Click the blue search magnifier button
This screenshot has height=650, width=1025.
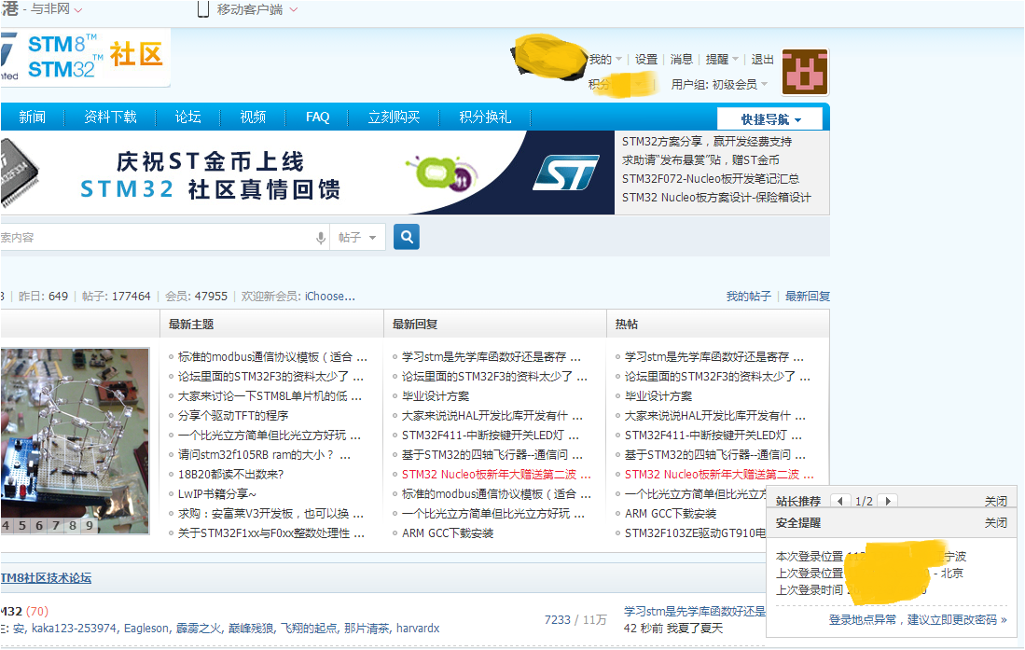(406, 237)
